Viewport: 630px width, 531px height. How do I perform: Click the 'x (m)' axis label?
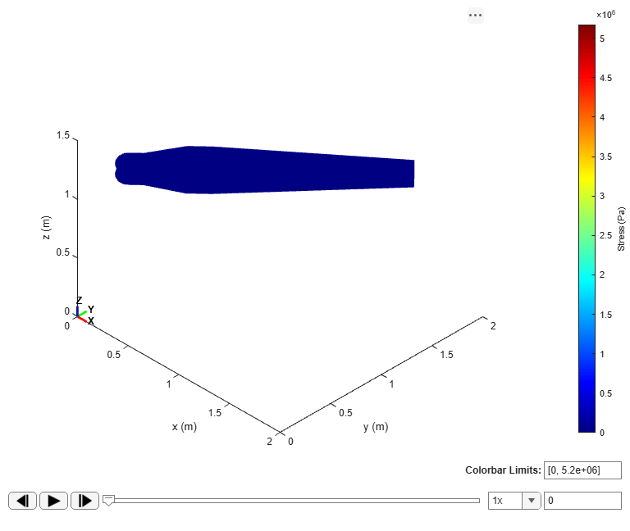coord(185,427)
